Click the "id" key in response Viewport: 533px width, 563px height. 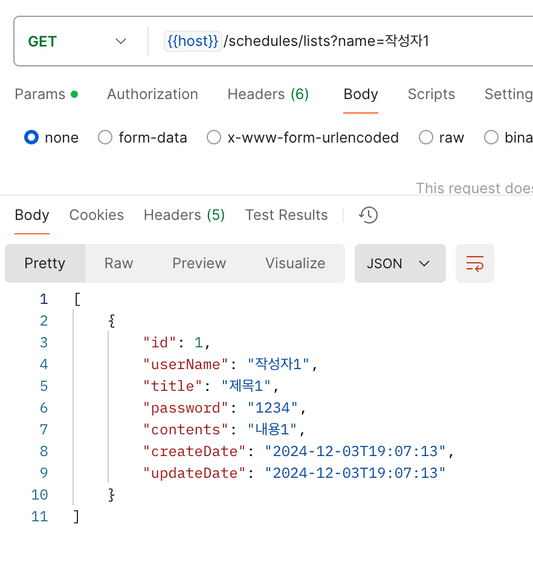tap(160, 343)
